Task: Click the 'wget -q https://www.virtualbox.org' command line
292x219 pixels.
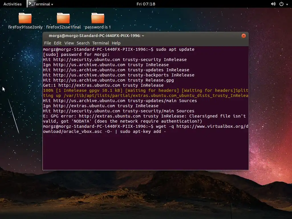Action: coord(146,126)
